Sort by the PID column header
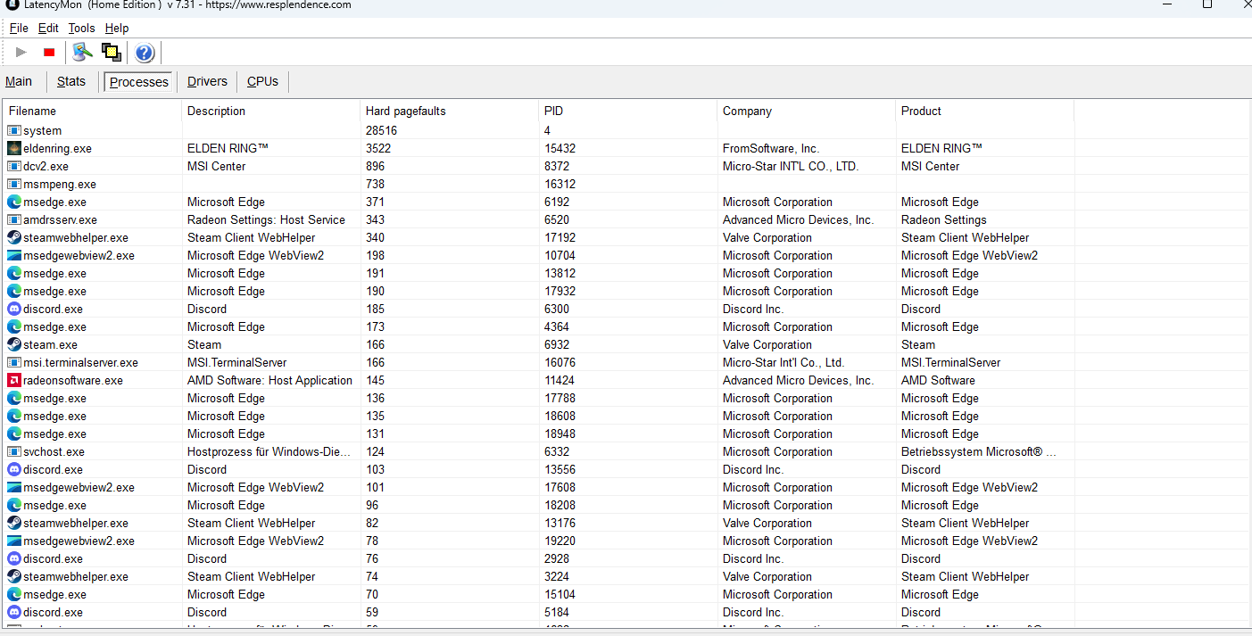 click(628, 111)
